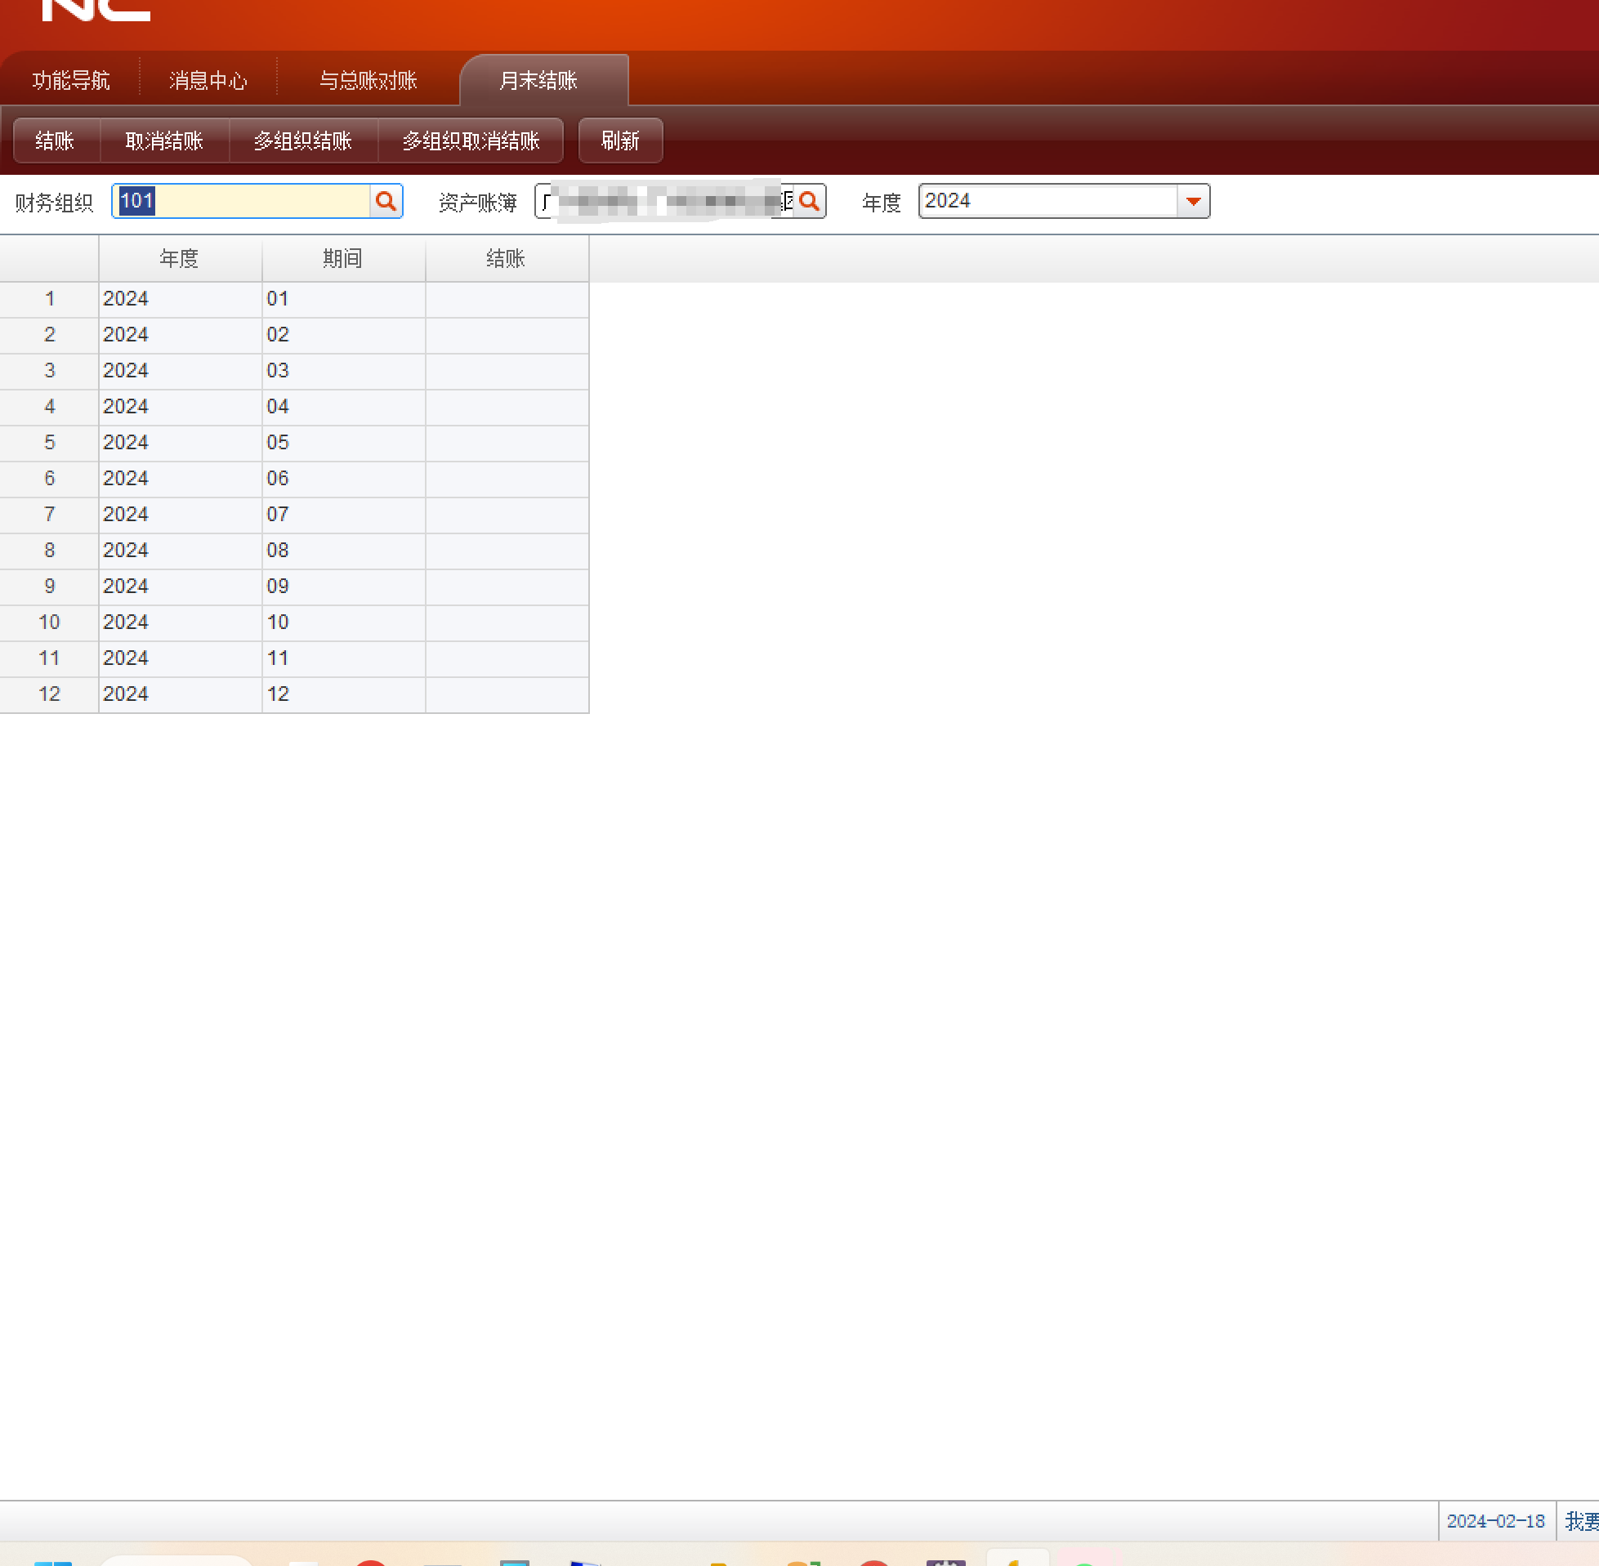The width and height of the screenshot is (1599, 1566).
Task: Click the 结账 column header
Action: (x=506, y=259)
